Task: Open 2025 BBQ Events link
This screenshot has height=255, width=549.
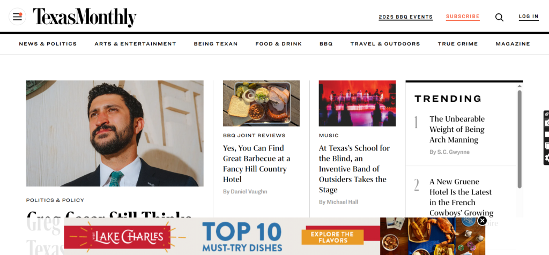Action: point(405,17)
